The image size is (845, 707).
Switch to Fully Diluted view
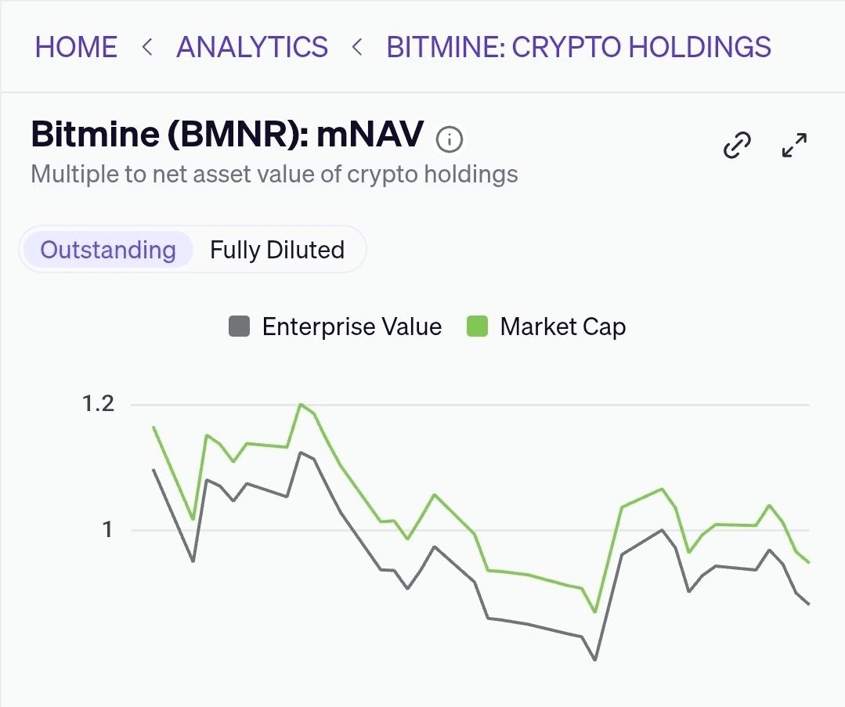click(277, 250)
